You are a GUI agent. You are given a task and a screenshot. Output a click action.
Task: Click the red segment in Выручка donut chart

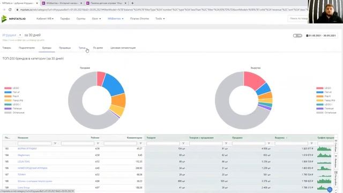tap(255, 80)
